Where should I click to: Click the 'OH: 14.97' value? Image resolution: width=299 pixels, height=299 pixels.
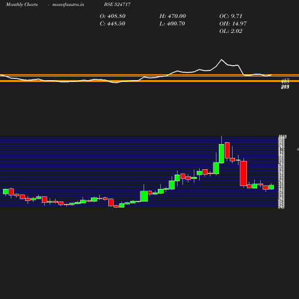click(233, 24)
